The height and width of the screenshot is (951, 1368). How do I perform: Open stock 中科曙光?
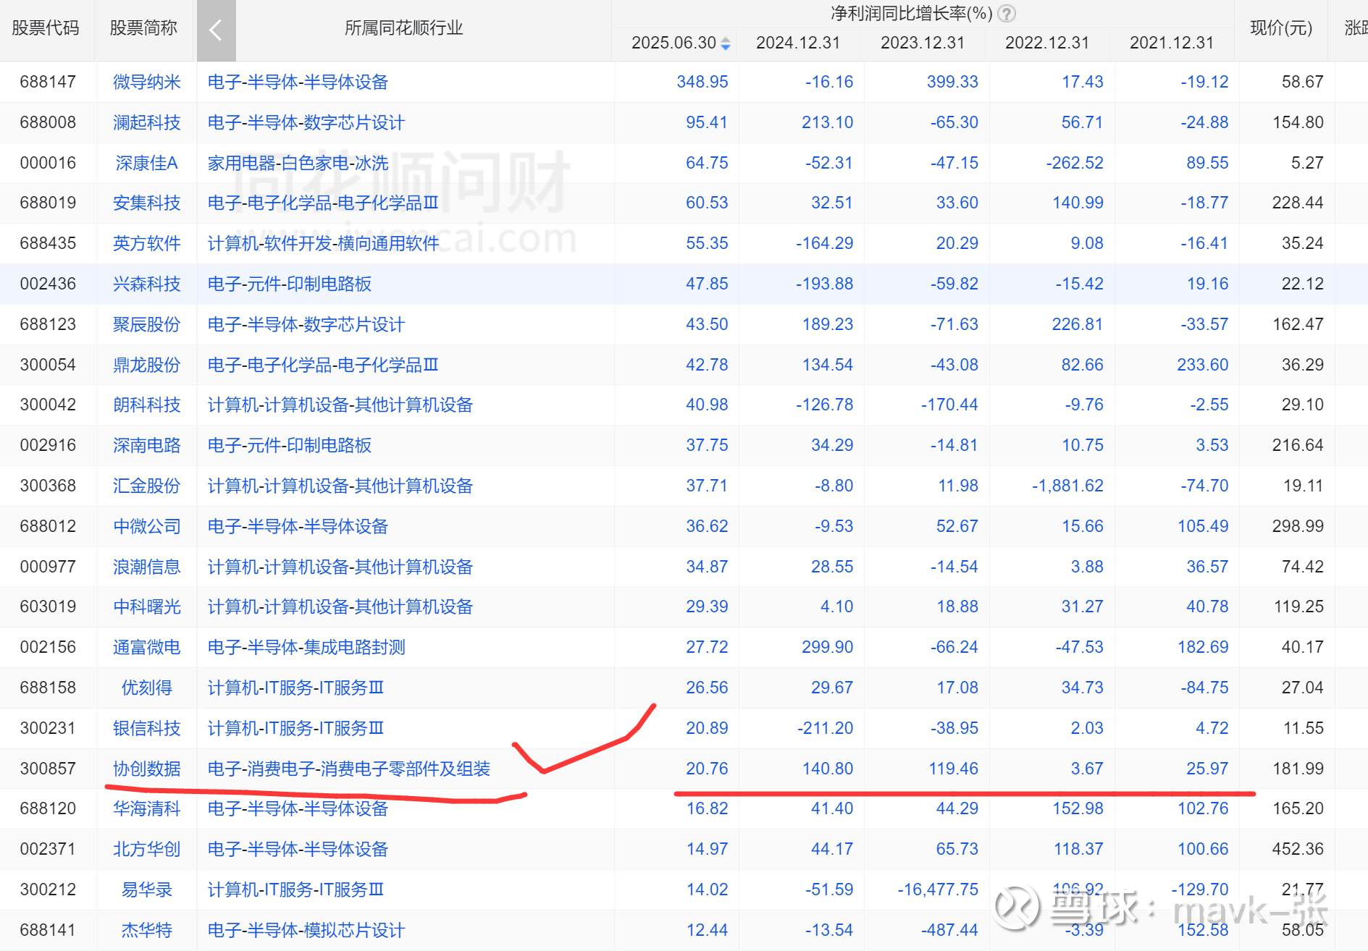(147, 606)
